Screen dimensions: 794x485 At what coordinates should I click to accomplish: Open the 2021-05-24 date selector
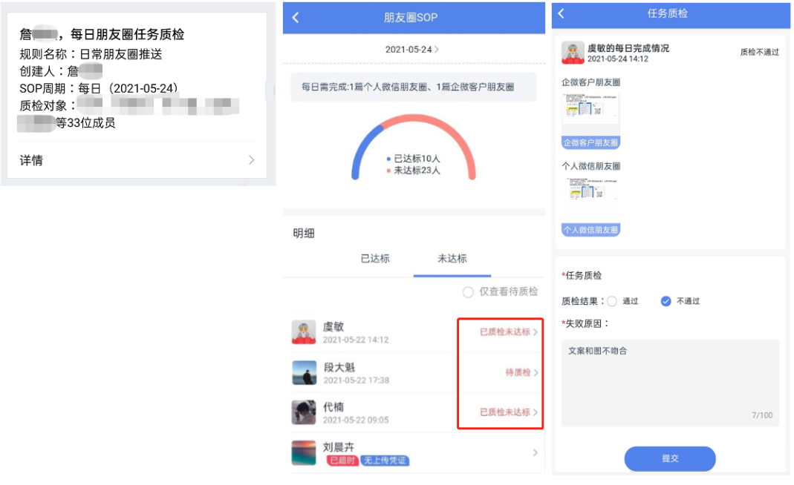[x=411, y=50]
